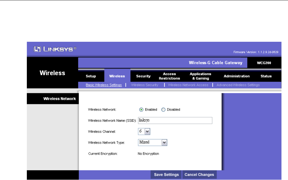Click the Cancel Changes button
Image resolution: width=288 pixels, height=180 pixels.
coord(199,175)
